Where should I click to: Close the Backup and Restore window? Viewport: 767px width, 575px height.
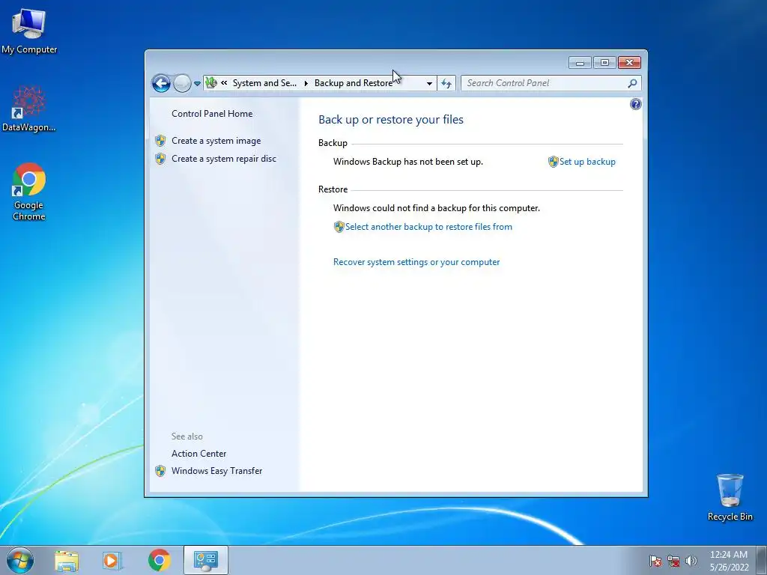click(x=629, y=63)
